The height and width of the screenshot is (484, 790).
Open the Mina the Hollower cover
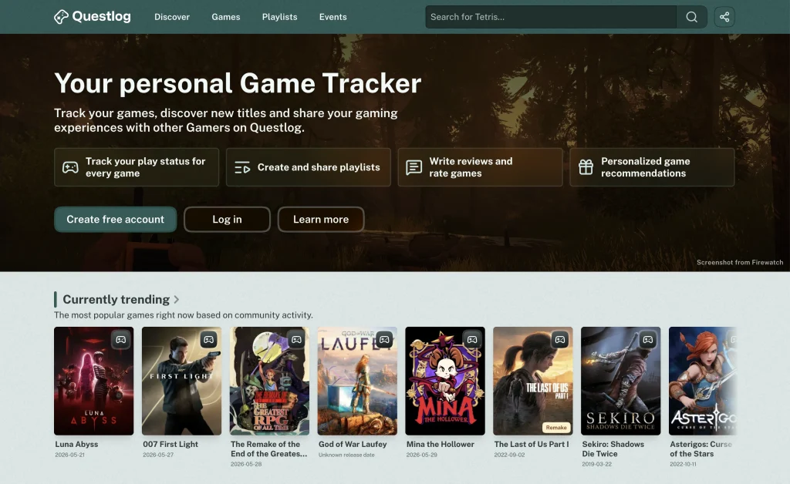[445, 381]
